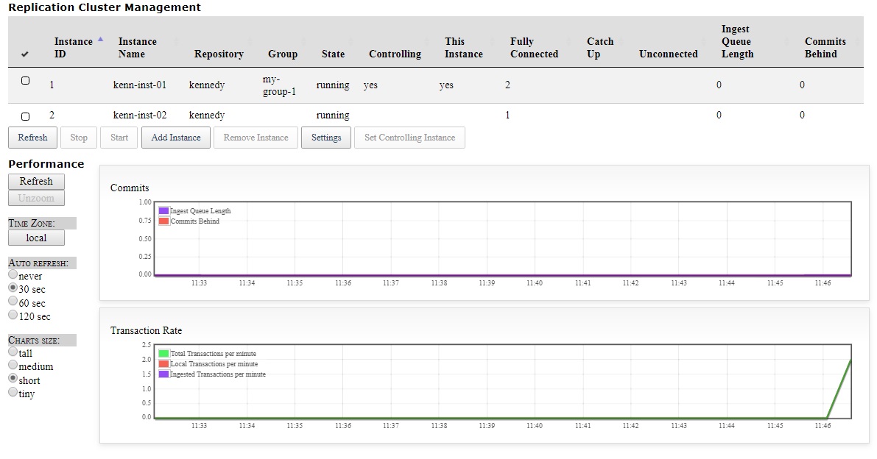This screenshot has height=459, width=877.
Task: Open the Settings for the cluster
Action: click(x=326, y=138)
